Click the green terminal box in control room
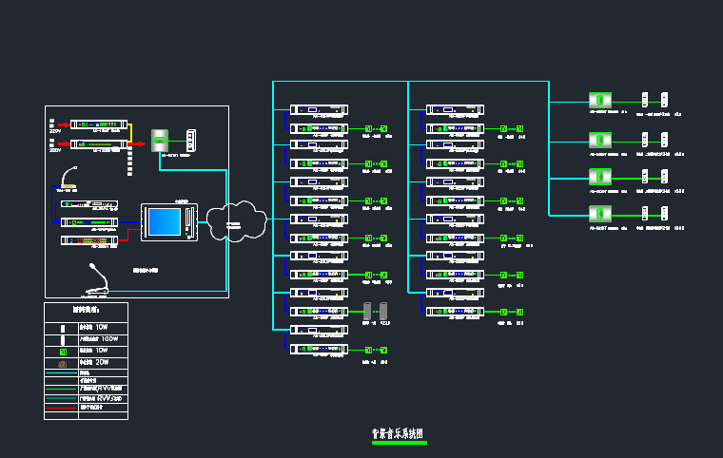Viewport: 723px width, 458px height. pyautogui.click(x=161, y=141)
